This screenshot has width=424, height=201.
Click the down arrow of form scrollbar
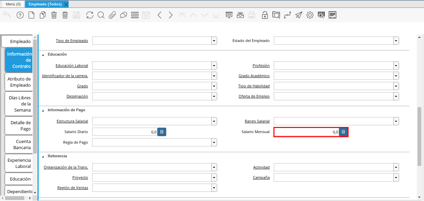(420, 197)
